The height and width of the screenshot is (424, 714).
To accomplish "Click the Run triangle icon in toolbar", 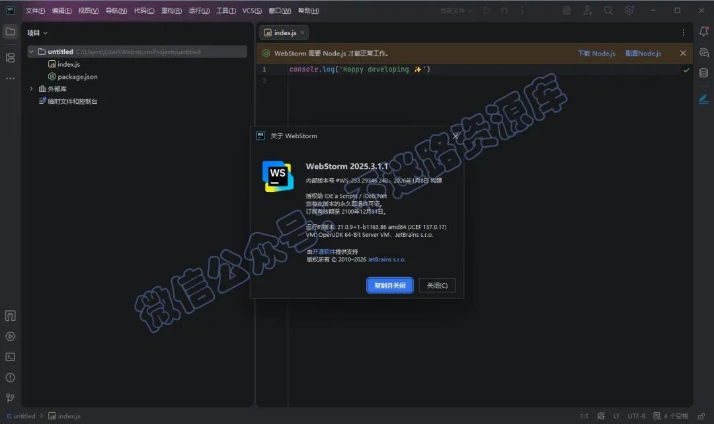I will pos(487,10).
